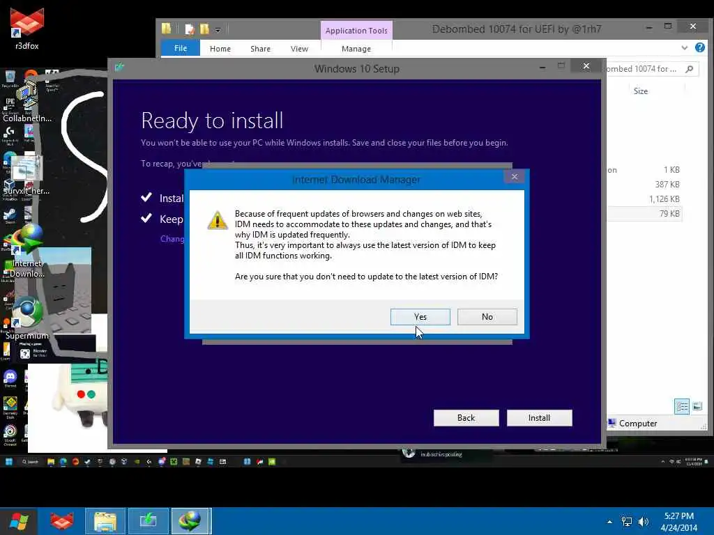Select the file row showing 1 KB

click(x=644, y=170)
